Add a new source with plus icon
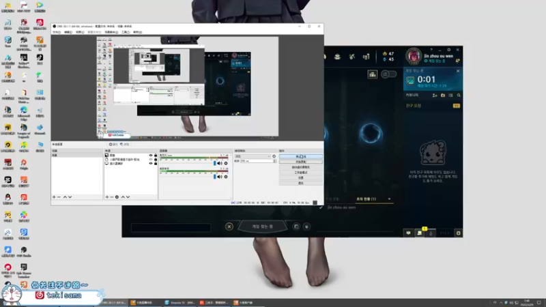 [107, 197]
